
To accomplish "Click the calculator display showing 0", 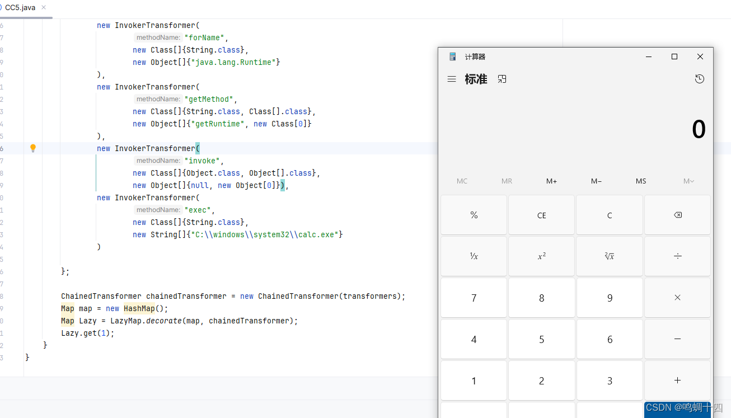I will [699, 130].
